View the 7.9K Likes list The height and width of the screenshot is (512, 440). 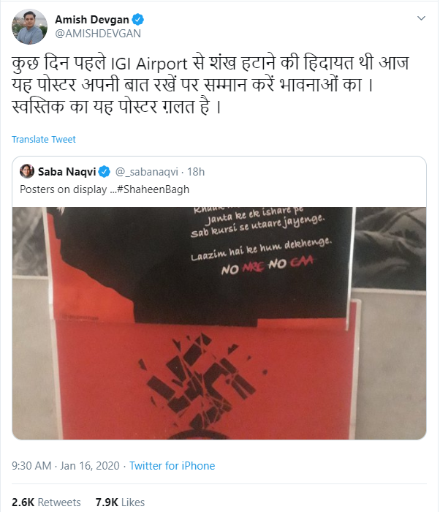pyautogui.click(x=120, y=502)
